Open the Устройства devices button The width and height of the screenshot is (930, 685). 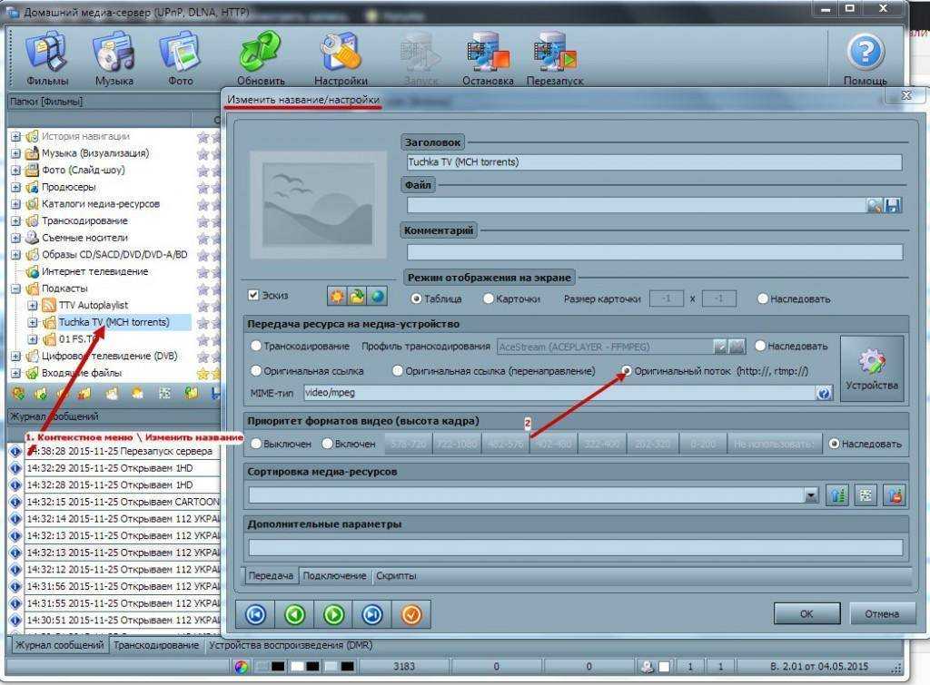point(872,368)
